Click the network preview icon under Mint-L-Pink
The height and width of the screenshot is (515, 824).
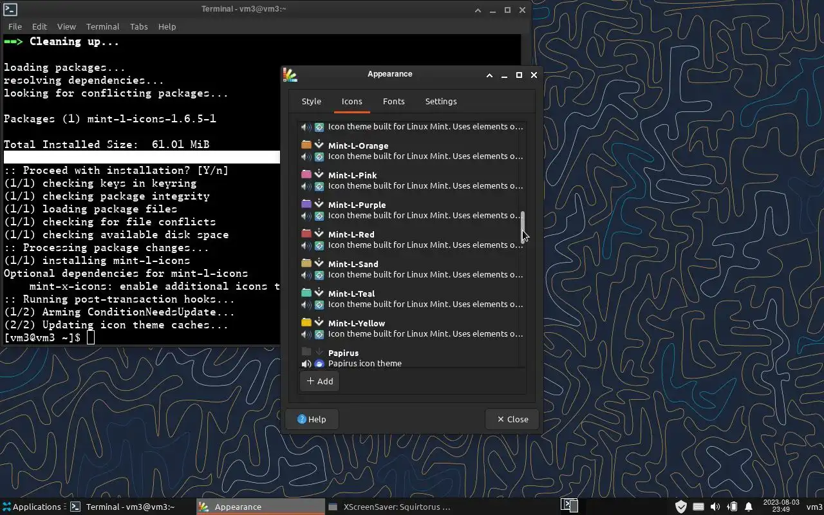coord(319,186)
